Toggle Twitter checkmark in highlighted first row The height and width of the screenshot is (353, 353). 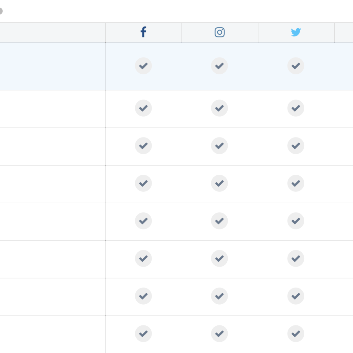coord(296,66)
